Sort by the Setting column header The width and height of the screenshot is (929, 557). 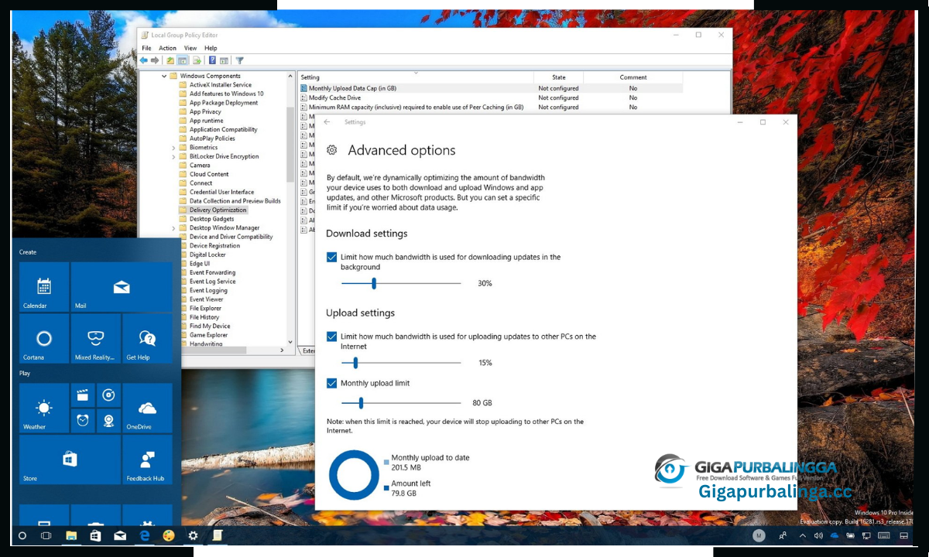416,77
